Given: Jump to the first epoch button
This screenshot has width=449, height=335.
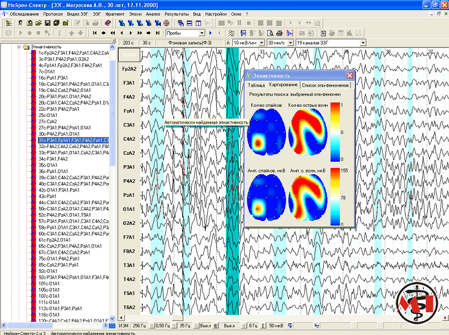Looking at the screenshot, I should click(x=95, y=33).
